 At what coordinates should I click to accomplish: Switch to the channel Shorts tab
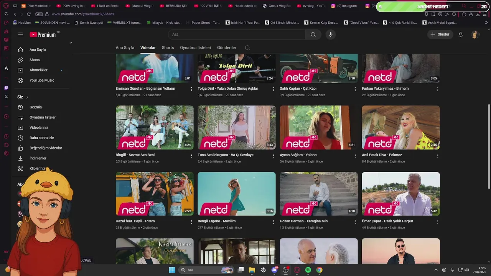(168, 48)
